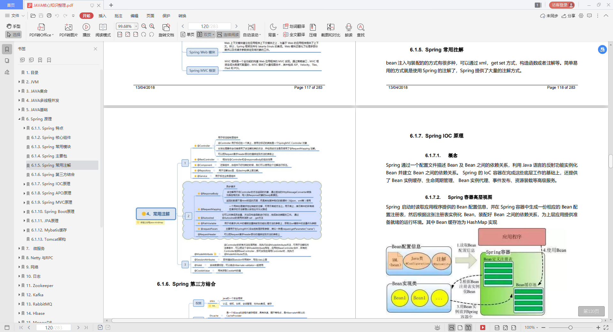Activate the 压缩 PDF compress tool

coord(313,30)
